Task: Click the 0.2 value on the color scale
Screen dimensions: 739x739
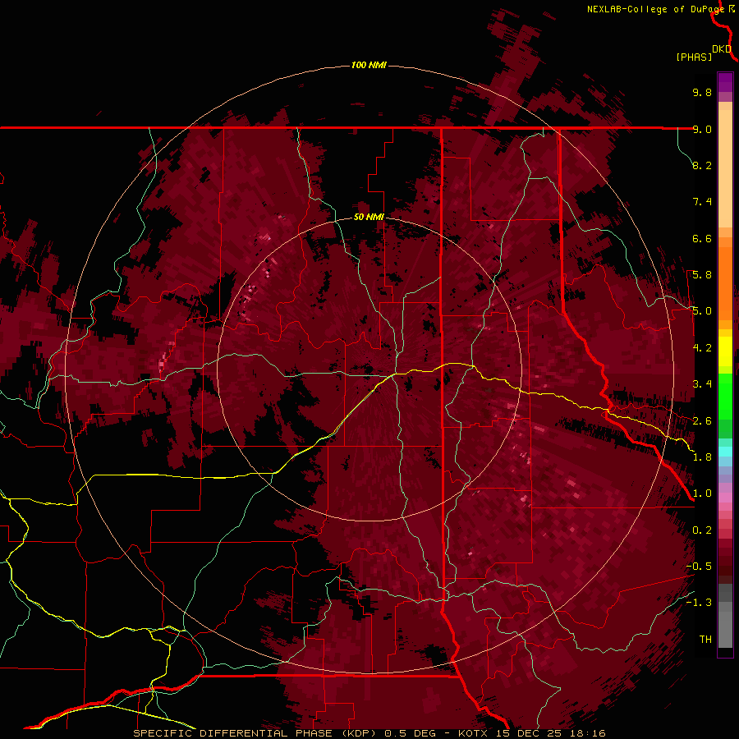Action: pos(702,530)
